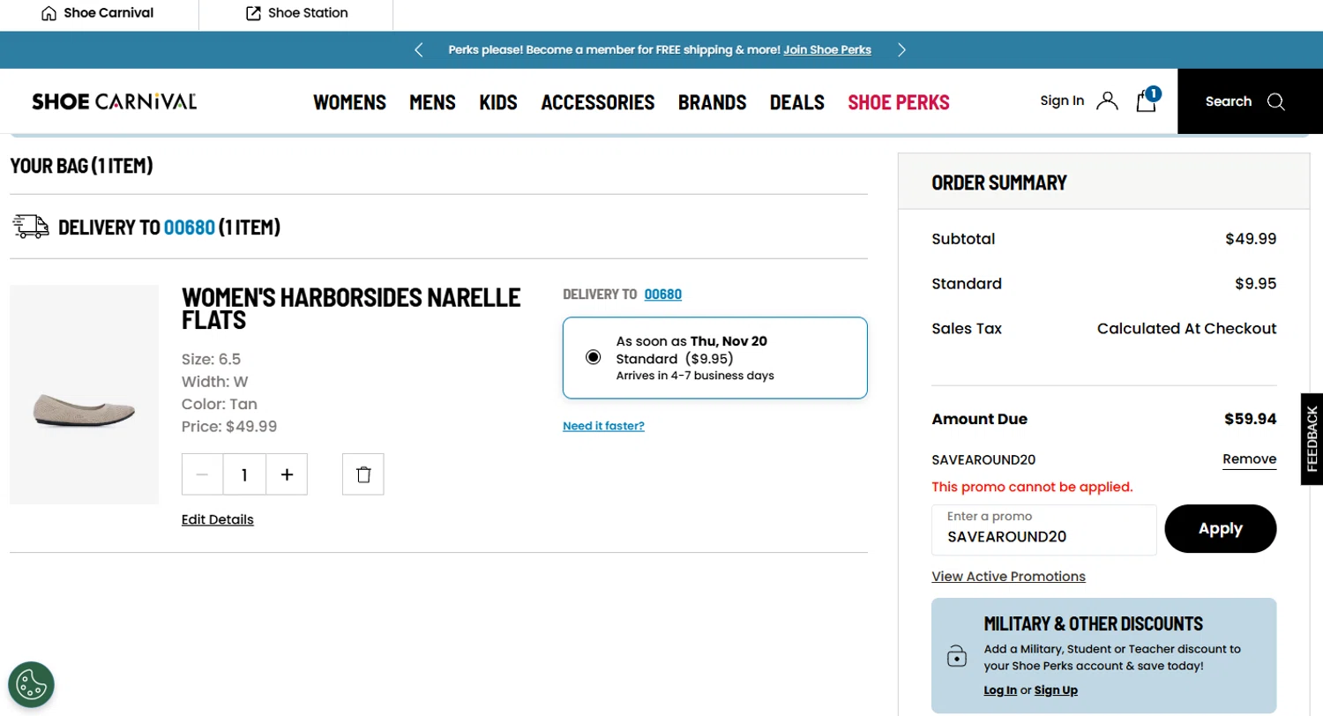
Task: Click the search magnifier icon
Action: click(1275, 101)
